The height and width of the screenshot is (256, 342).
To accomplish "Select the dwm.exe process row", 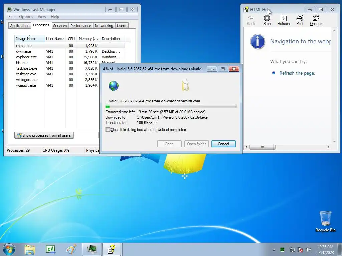I will [x=70, y=51].
